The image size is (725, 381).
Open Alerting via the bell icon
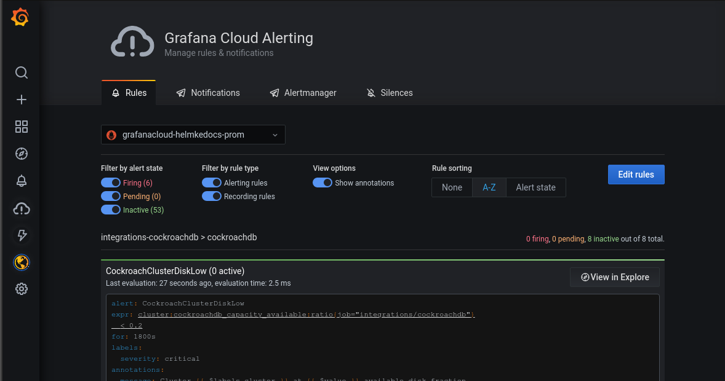point(21,181)
